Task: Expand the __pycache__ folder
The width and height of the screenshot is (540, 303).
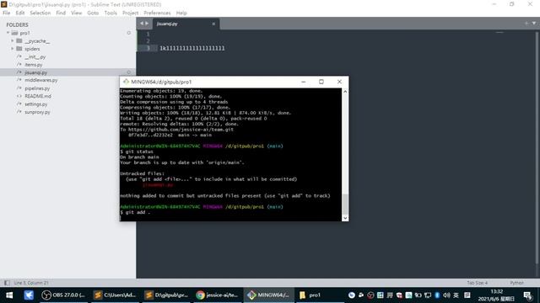Action: pyautogui.click(x=13, y=41)
